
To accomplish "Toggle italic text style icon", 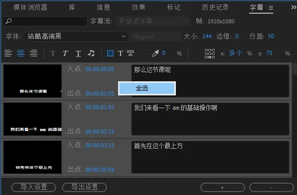I will (65, 53).
